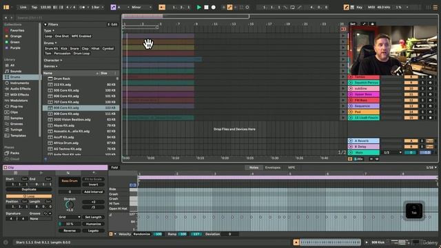Open the Clip panel launch tab icon
The width and height of the screenshot is (441, 248).
click(x=41, y=173)
